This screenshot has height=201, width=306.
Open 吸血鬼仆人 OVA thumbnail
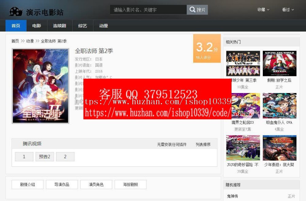[x=279, y=106]
